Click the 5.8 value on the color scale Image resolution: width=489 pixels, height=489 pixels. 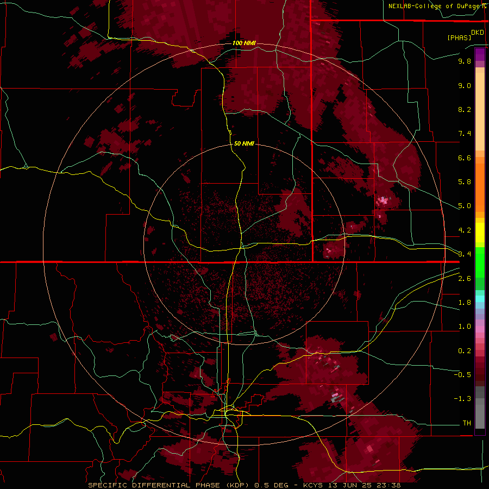click(x=465, y=182)
